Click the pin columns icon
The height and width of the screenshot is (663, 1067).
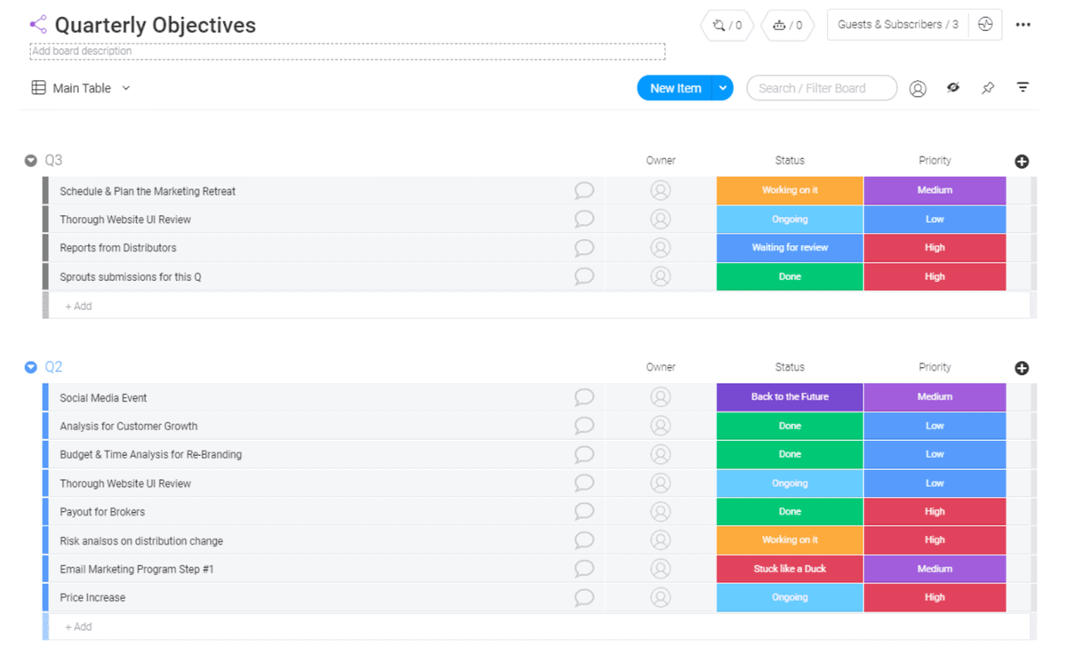click(x=988, y=88)
